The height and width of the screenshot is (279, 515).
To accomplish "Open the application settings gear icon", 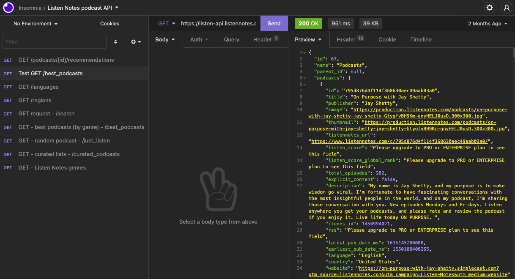I will [490, 8].
